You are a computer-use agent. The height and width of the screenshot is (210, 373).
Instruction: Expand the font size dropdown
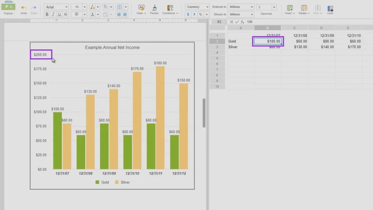[x=84, y=7]
